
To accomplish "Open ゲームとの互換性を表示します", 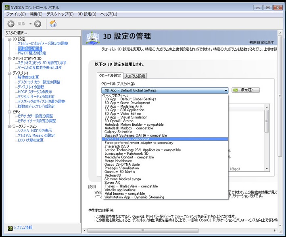I will (x=40, y=67).
